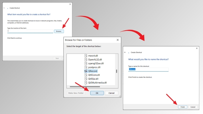
Task: Focus the item location text field
Action: pos(30,31)
